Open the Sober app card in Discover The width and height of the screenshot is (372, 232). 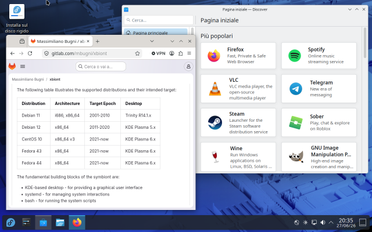[x=319, y=122]
